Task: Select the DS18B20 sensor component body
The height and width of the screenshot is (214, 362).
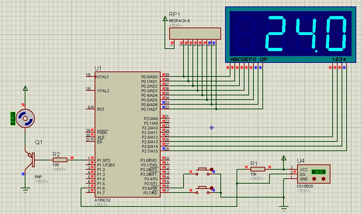Action: tap(314, 174)
